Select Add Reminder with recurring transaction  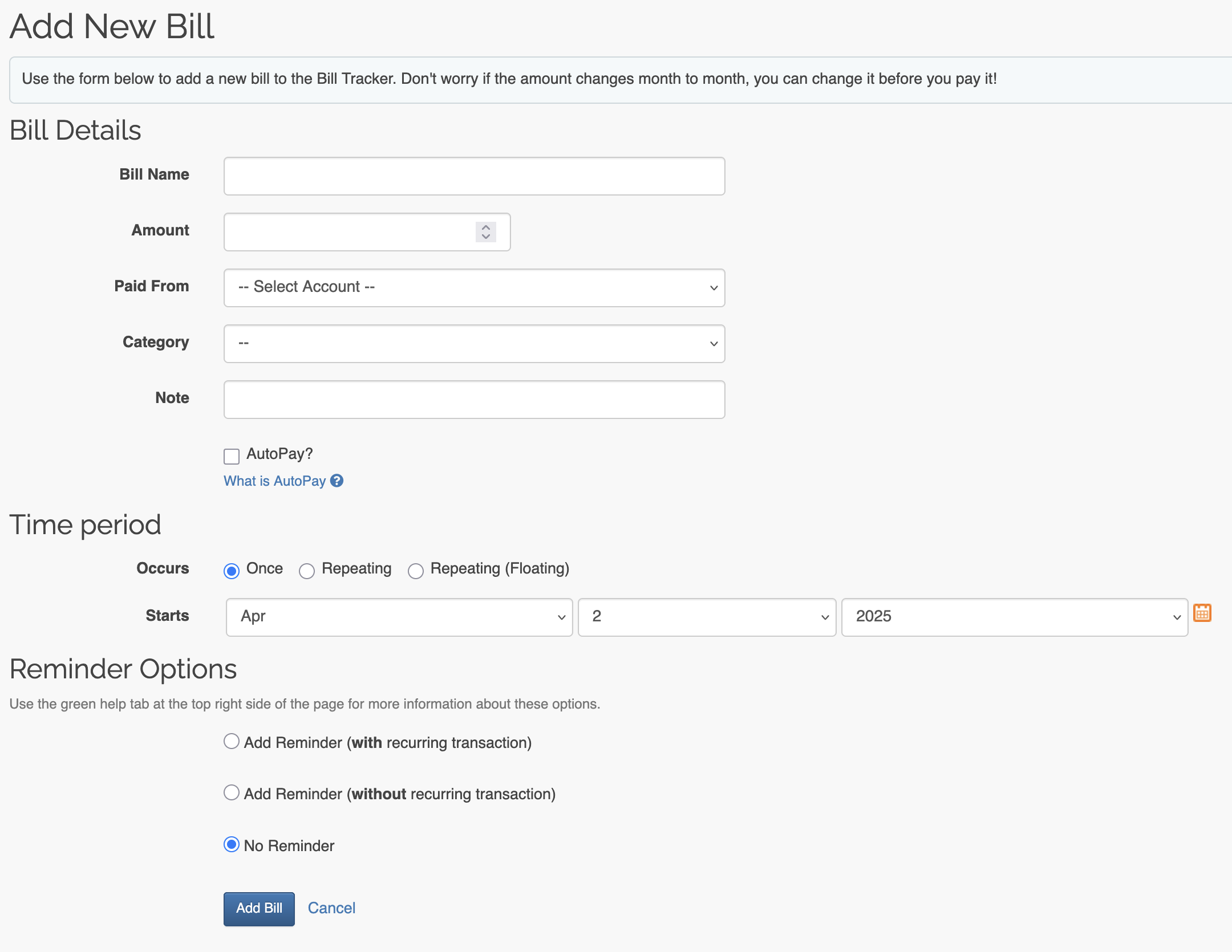pos(232,741)
